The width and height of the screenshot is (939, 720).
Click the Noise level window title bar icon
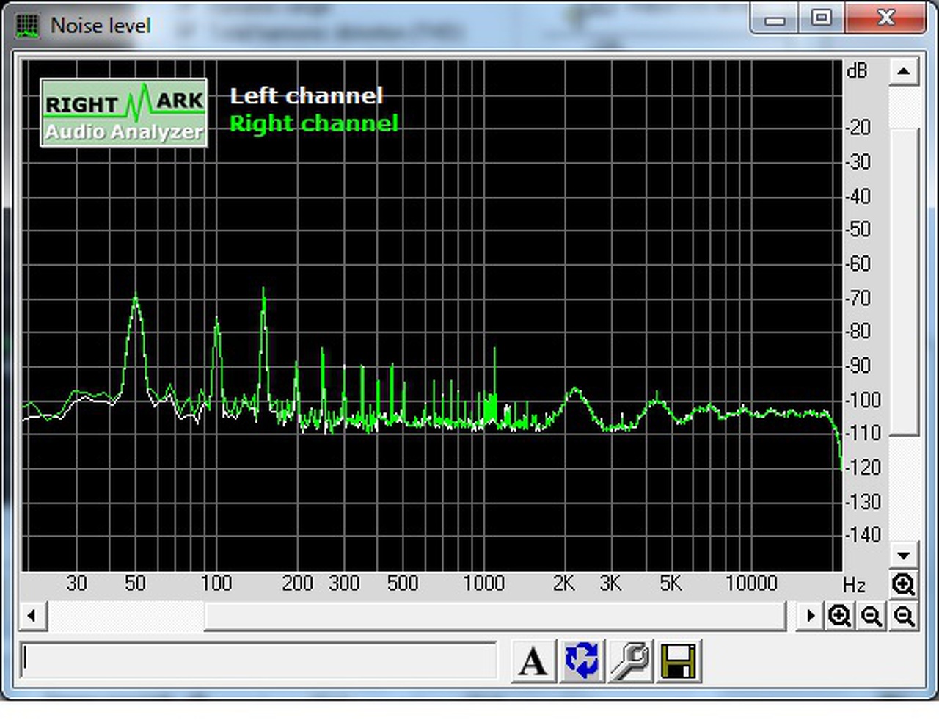coord(28,26)
